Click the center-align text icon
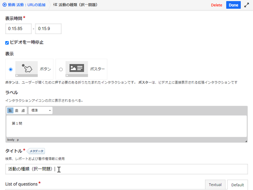This screenshot has height=190, width=253. [x=16, y=111]
